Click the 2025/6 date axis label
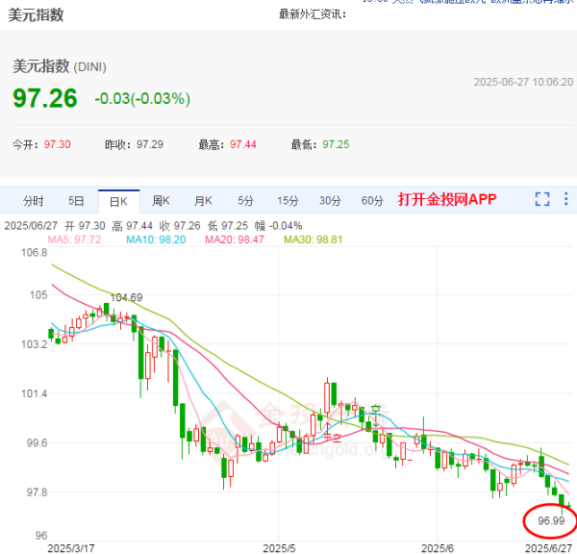The height and width of the screenshot is (554, 577). pos(438,548)
